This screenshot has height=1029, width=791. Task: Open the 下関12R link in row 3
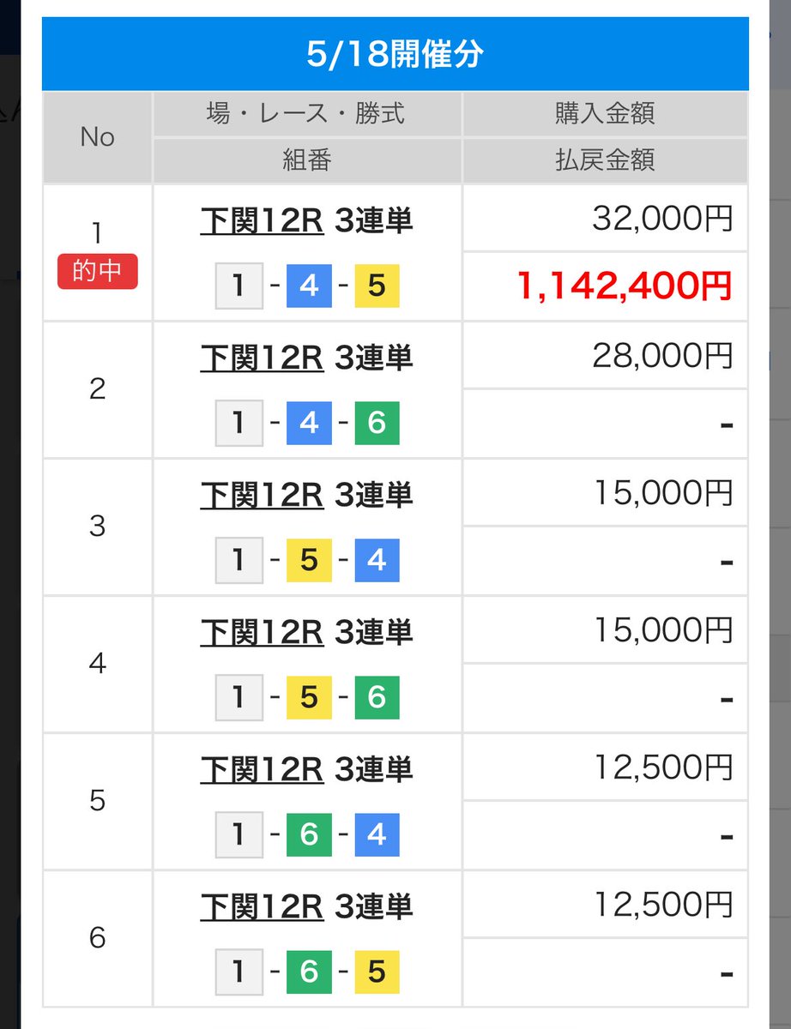(x=262, y=495)
